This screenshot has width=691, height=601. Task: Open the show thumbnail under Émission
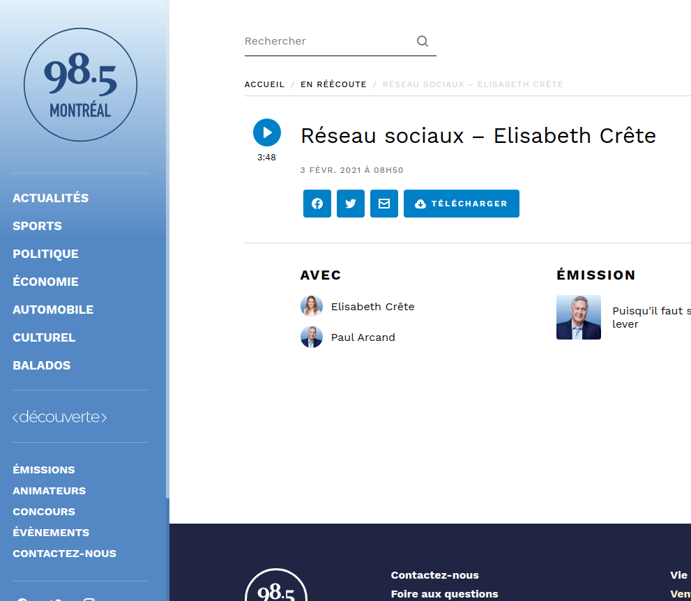[x=578, y=317]
